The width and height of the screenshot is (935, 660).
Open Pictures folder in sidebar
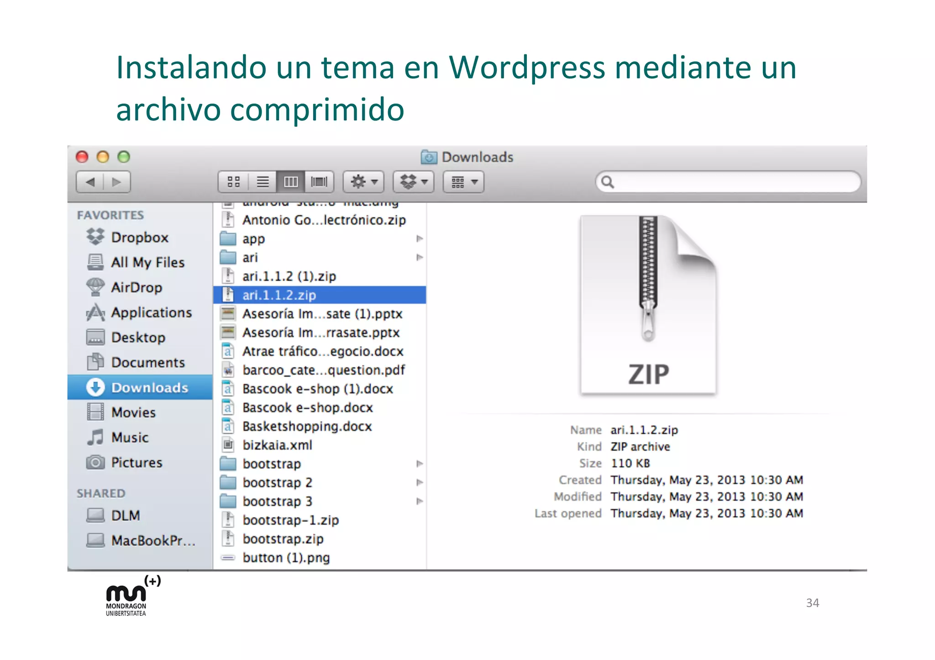pos(140,463)
